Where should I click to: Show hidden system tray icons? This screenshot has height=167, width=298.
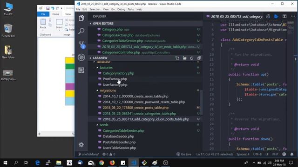point(254,163)
